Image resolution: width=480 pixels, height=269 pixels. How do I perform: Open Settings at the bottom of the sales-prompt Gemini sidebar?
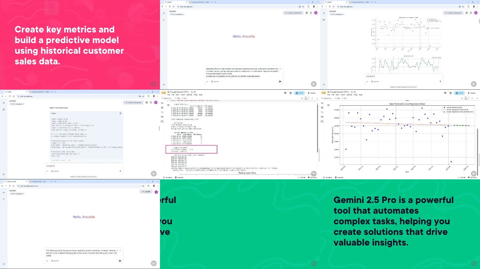(164, 85)
